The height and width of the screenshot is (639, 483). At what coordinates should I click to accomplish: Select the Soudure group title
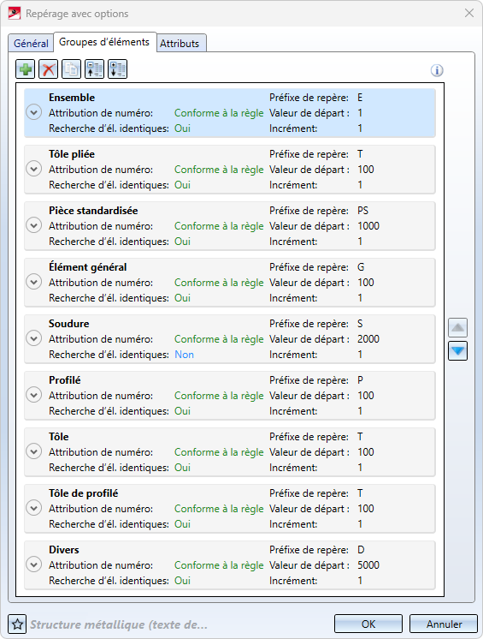pos(68,324)
